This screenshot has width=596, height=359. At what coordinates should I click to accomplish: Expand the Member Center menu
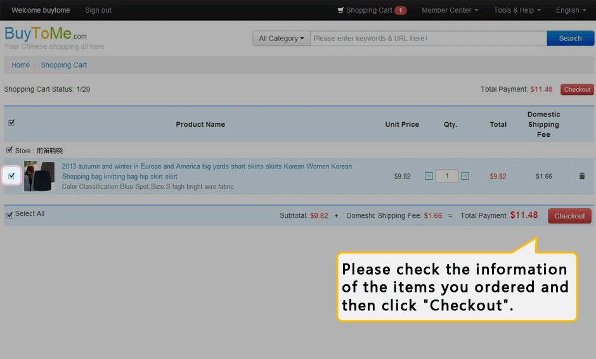(450, 10)
